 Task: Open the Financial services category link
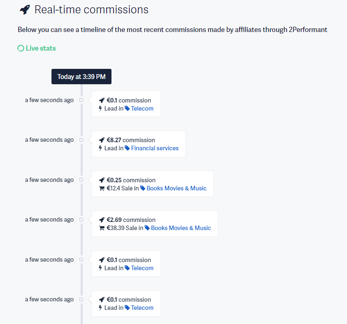(x=155, y=148)
